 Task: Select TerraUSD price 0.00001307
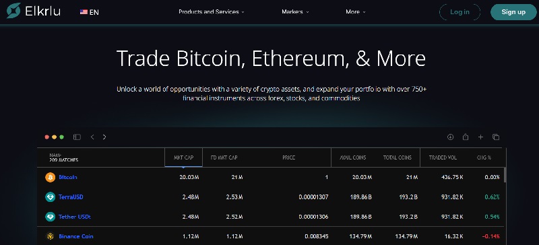[313, 197]
